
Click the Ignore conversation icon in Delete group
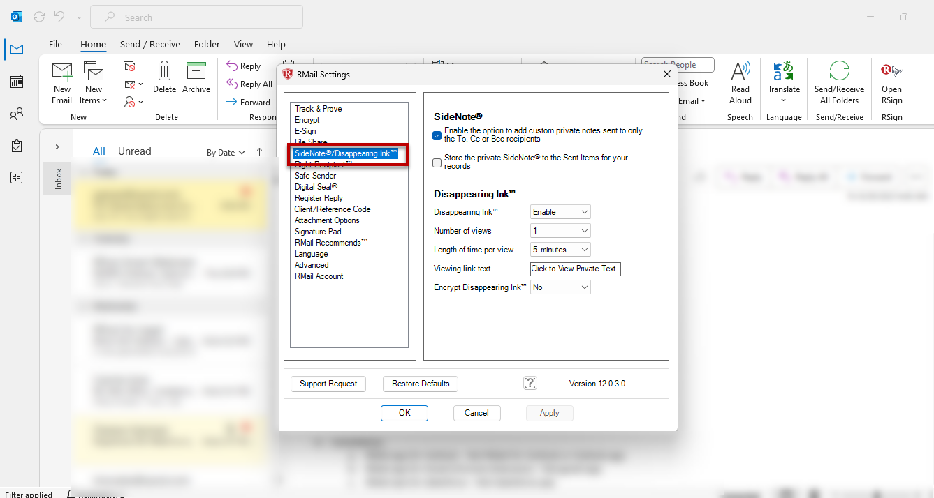(129, 66)
